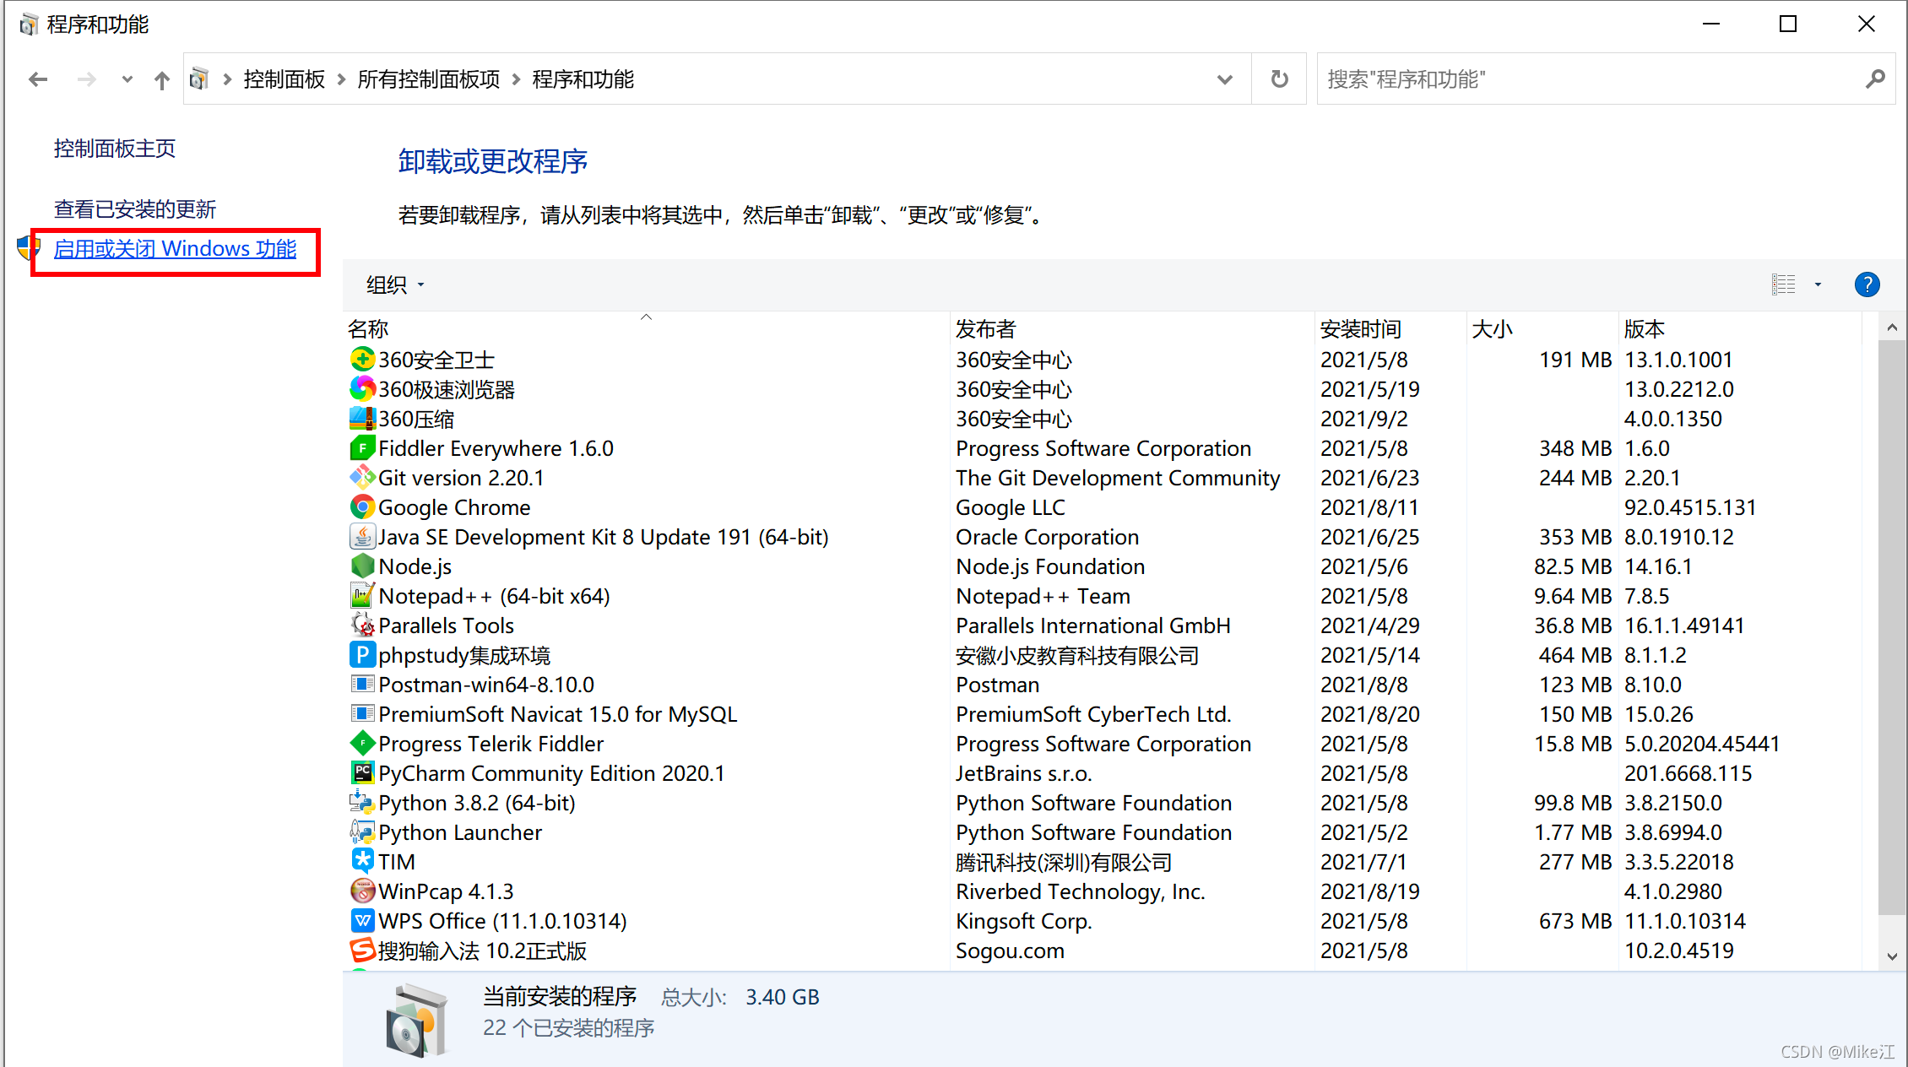Click the Sogou.com publisher cell
The height and width of the screenshot is (1067, 1908).
[1010, 951]
